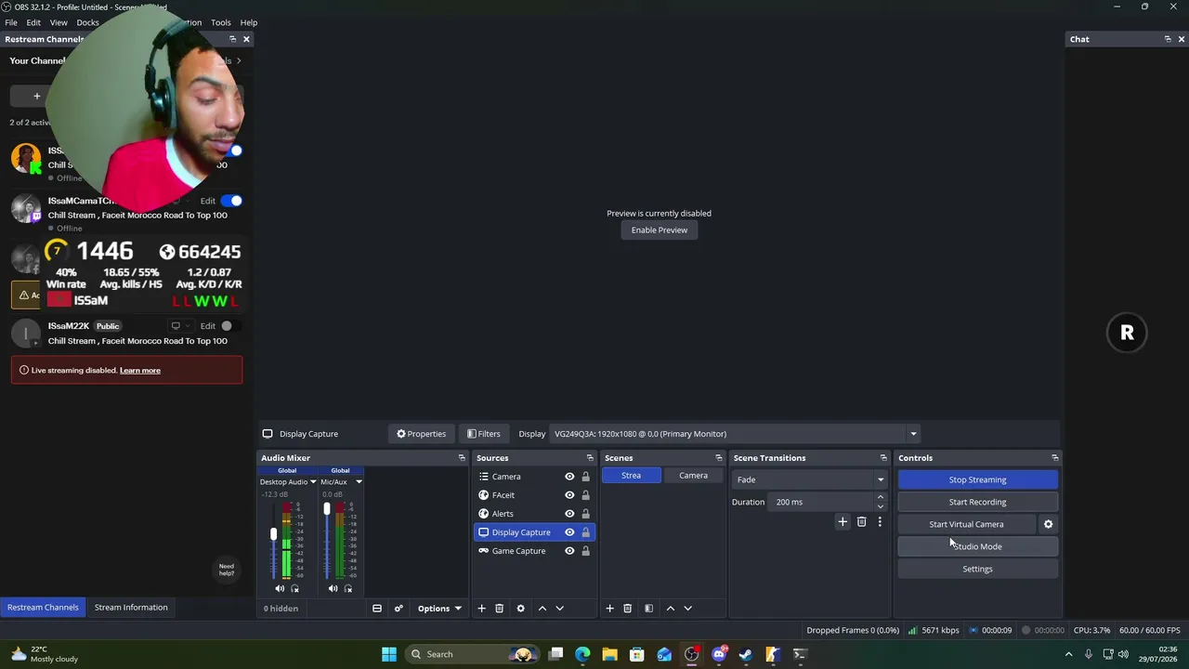Unlock the Camera source lock
Screen dimensions: 1189x669
[585, 477]
